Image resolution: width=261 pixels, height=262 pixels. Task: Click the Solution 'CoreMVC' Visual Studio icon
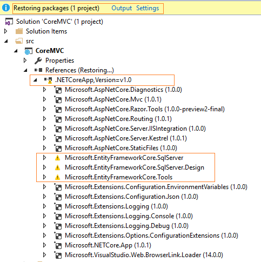[x=9, y=22]
